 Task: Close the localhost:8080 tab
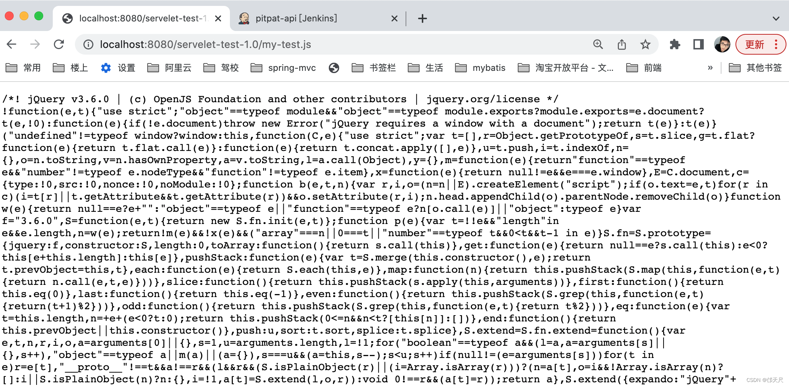point(218,18)
